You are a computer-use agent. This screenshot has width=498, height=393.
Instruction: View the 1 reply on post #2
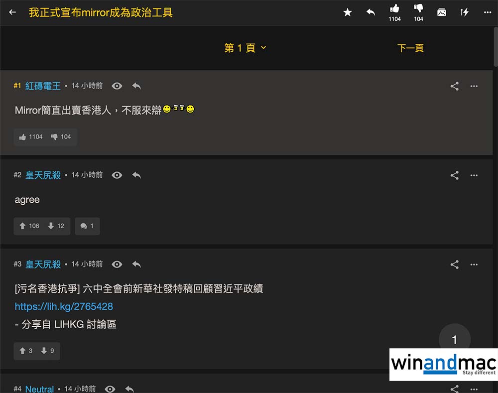[87, 226]
